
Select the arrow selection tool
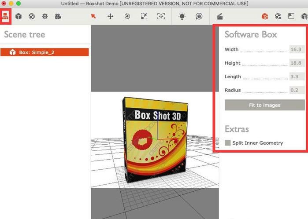point(93,16)
